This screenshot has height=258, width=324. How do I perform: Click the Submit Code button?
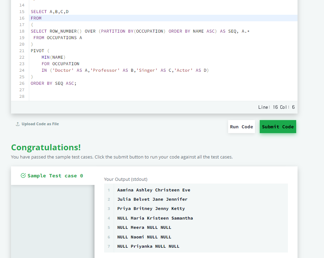(278, 127)
